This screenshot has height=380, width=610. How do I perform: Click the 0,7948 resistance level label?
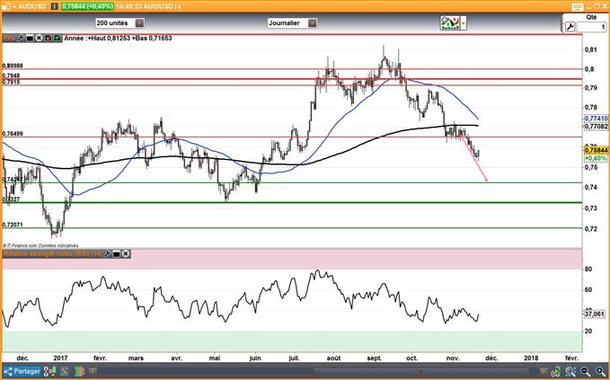coord(12,75)
